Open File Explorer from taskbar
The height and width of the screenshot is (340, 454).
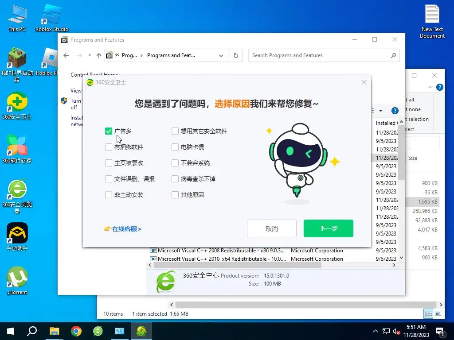pos(54,331)
